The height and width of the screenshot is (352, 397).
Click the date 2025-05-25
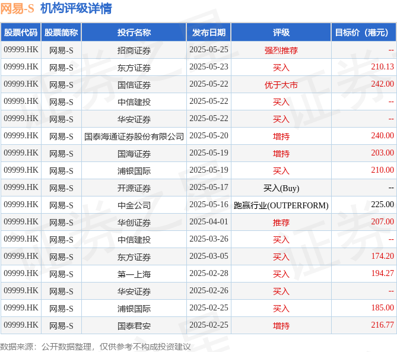[209, 50]
